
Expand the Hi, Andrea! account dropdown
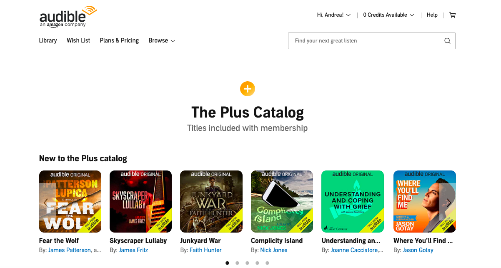334,15
